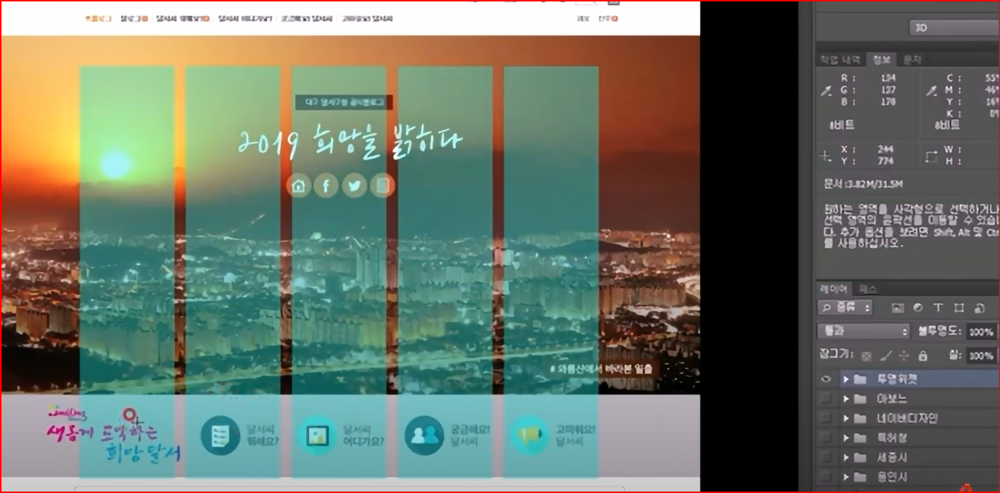
Task: Show the 네이버디자인 layer group
Action: (826, 418)
